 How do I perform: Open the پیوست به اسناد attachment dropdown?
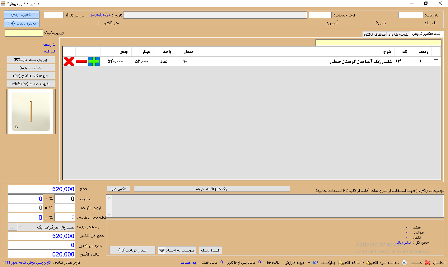pyautogui.click(x=161, y=250)
